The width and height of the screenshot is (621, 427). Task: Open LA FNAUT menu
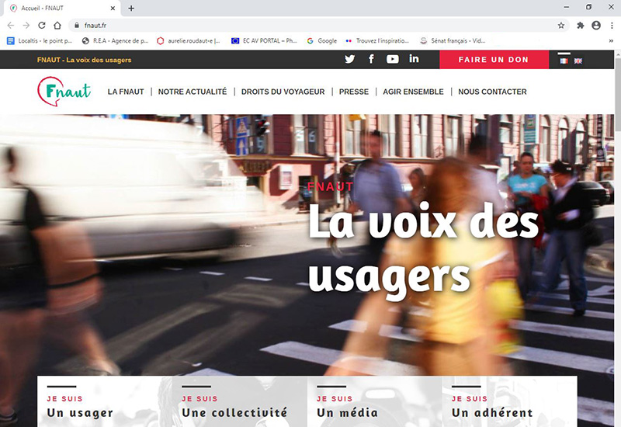126,92
